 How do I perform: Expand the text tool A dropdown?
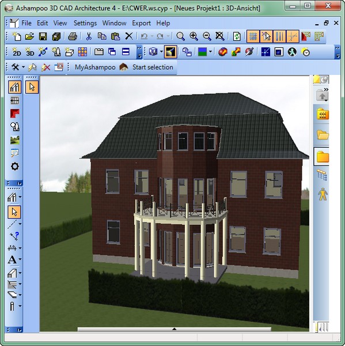point(20,259)
